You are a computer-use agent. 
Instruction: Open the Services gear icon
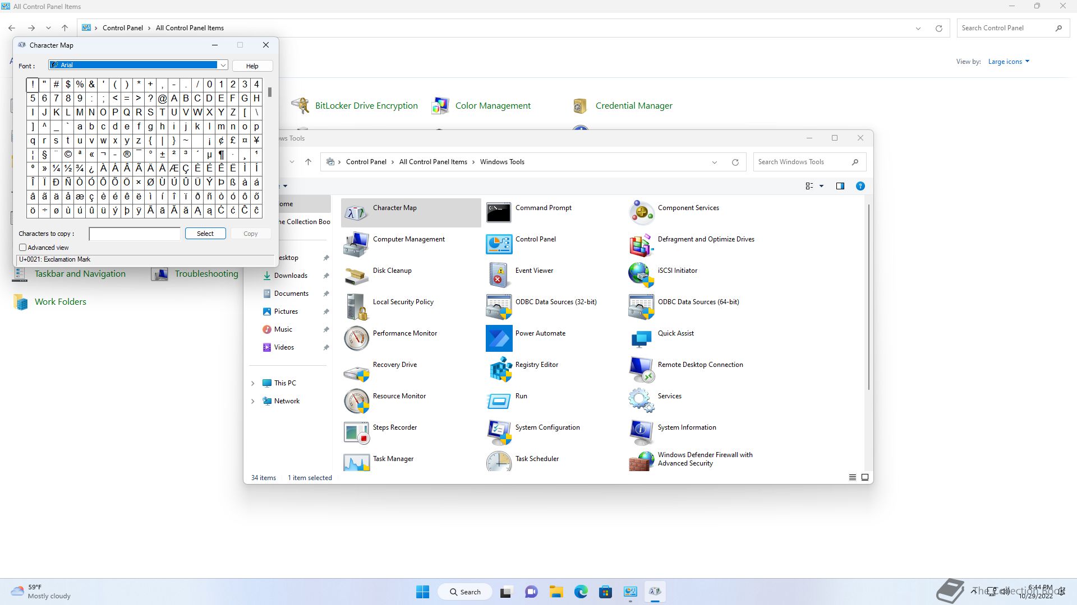[641, 401]
